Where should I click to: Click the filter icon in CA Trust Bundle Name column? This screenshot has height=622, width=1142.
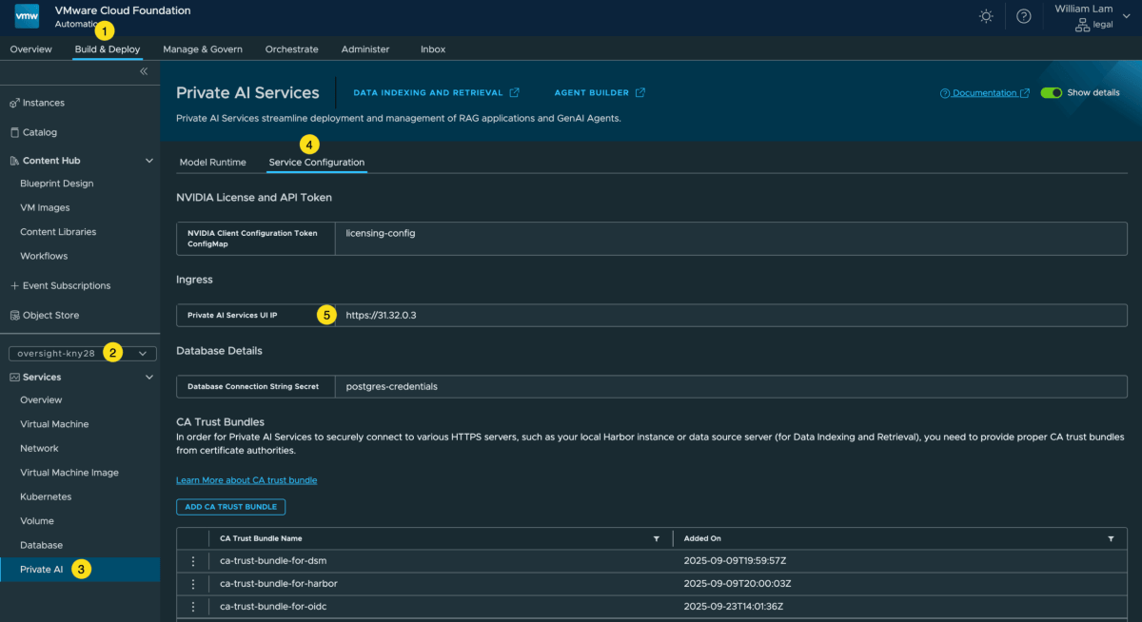tap(656, 538)
